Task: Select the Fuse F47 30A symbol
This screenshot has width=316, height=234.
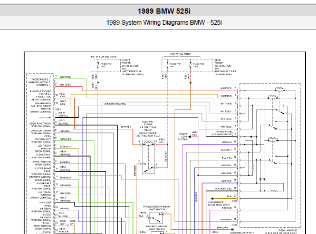Action: pos(167,65)
